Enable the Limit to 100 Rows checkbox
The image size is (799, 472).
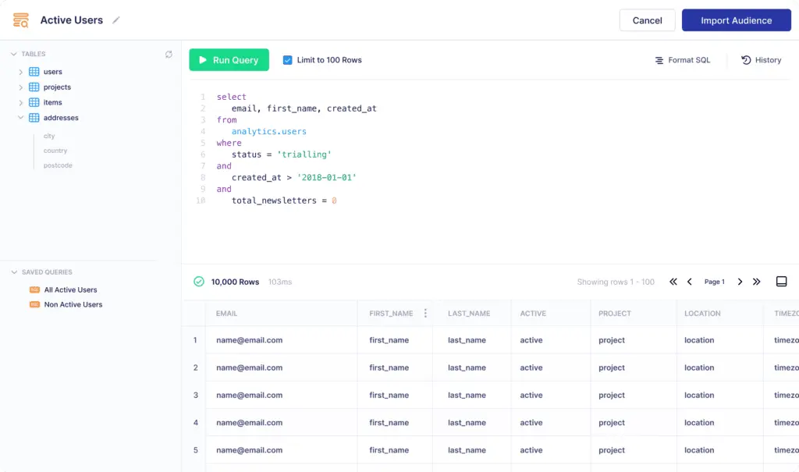click(287, 59)
